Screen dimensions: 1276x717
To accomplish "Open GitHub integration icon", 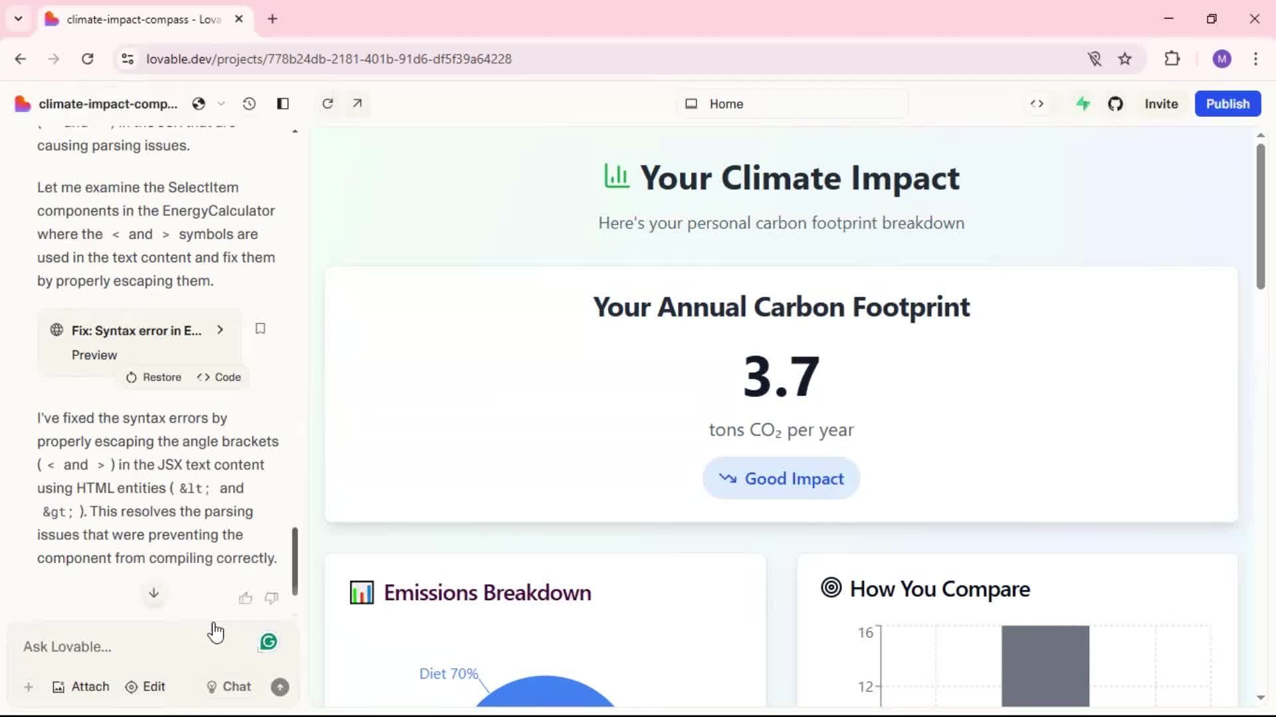I will tap(1115, 104).
